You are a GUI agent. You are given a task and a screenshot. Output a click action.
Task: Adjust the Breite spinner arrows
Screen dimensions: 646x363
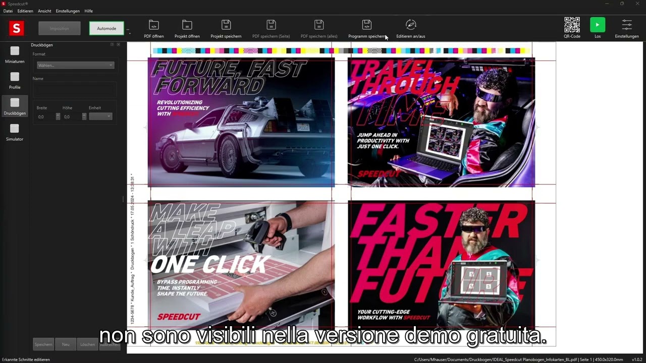pos(58,116)
